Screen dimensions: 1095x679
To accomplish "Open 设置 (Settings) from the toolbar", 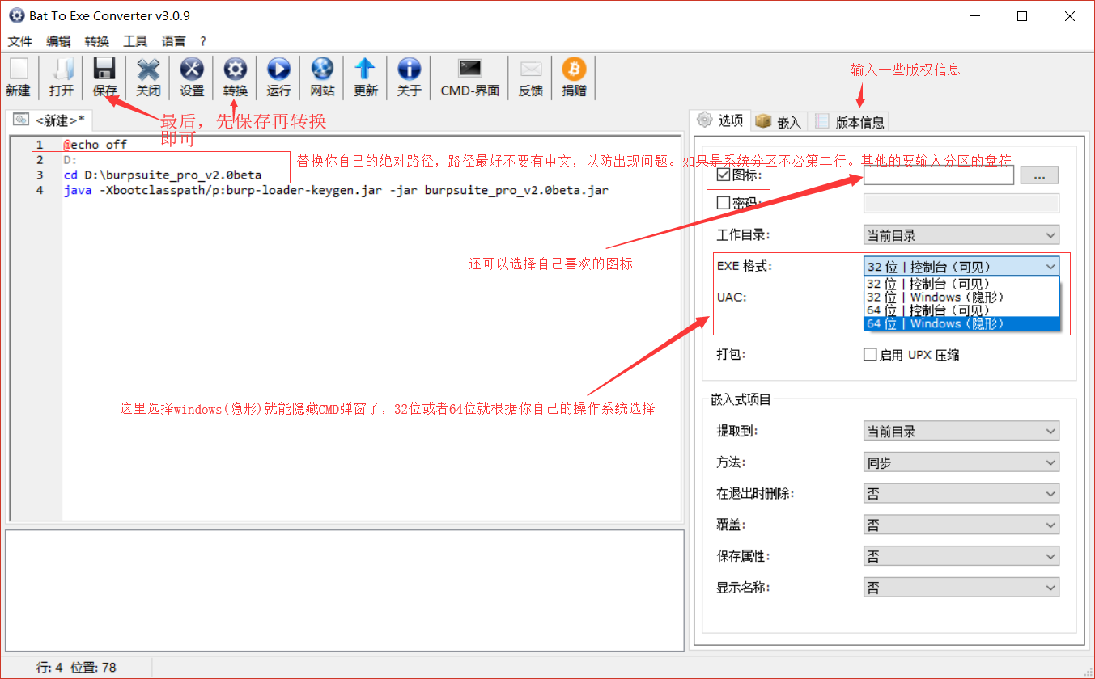I will [192, 78].
